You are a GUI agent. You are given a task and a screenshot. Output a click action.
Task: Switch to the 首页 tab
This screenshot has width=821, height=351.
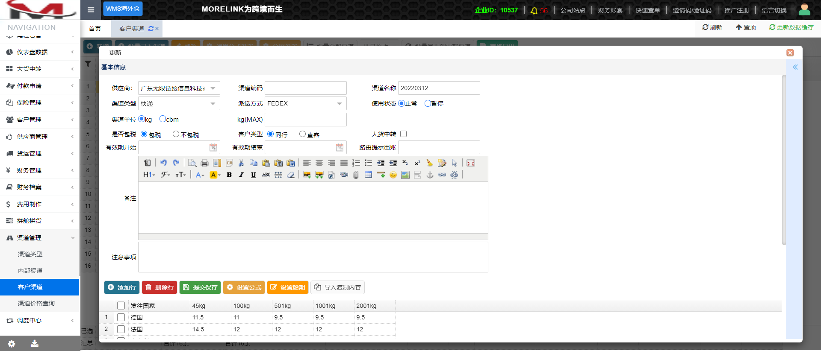(x=95, y=29)
